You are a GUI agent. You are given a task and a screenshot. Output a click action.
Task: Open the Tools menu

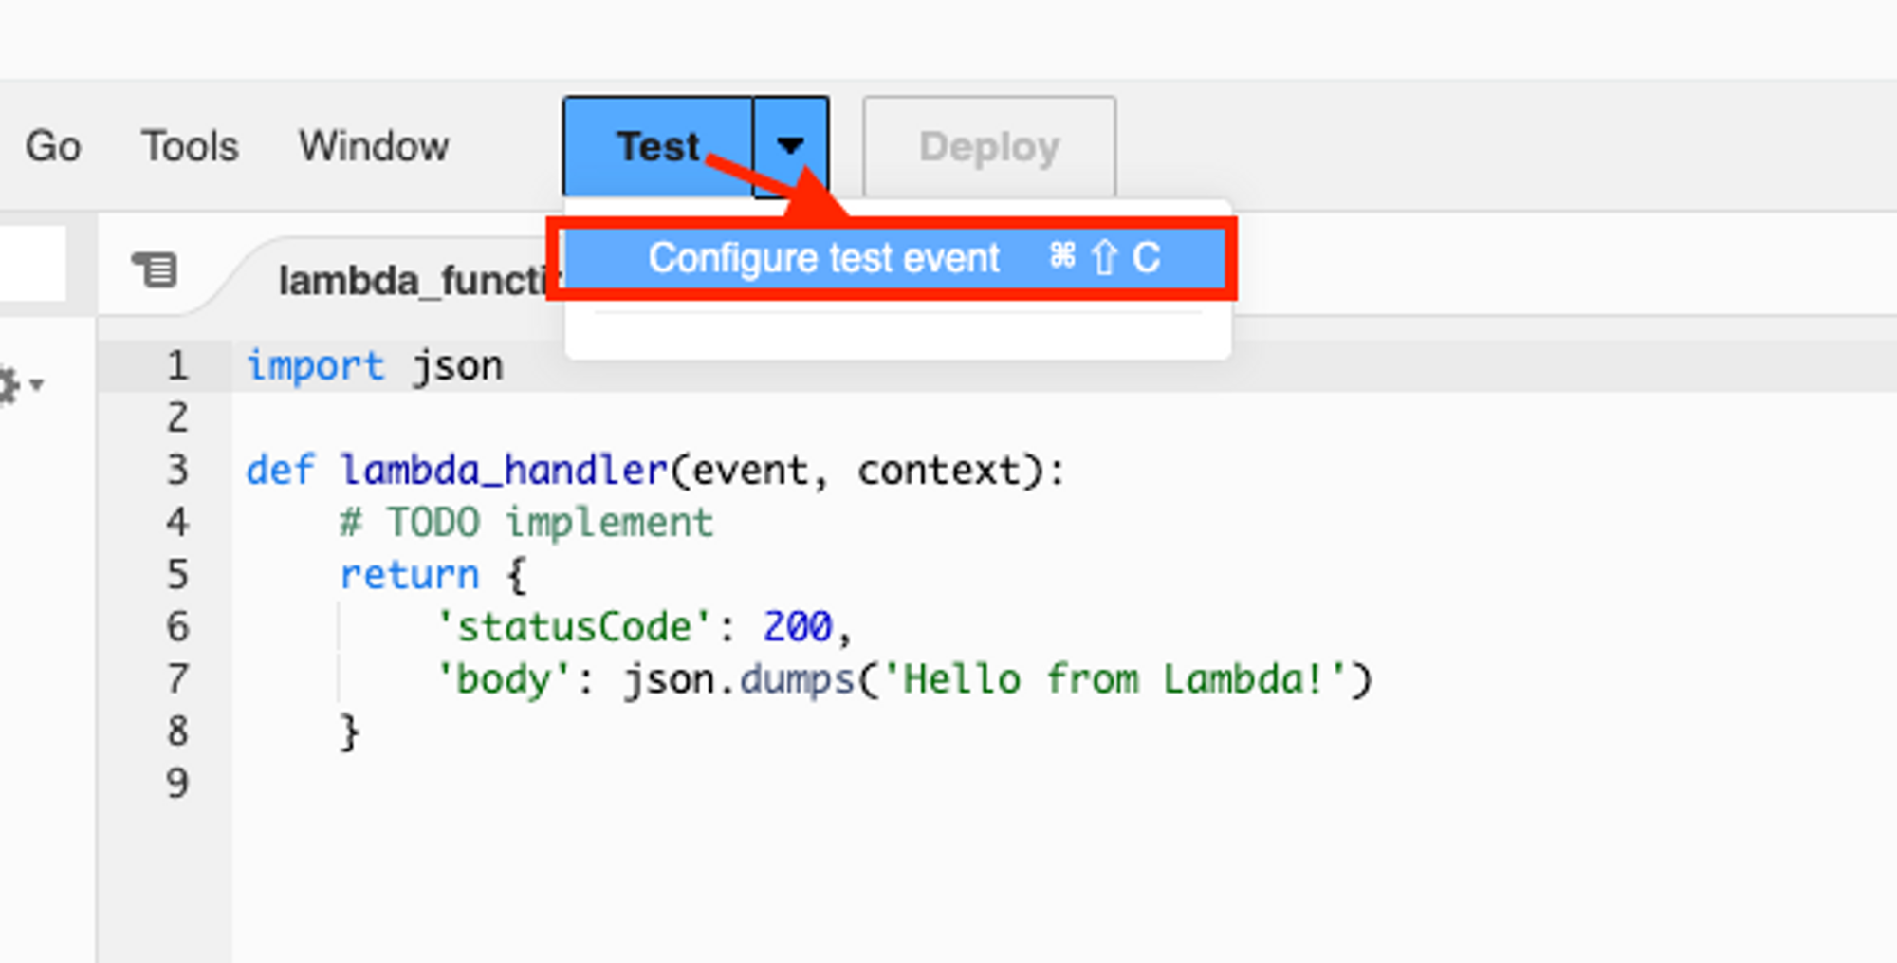point(190,147)
